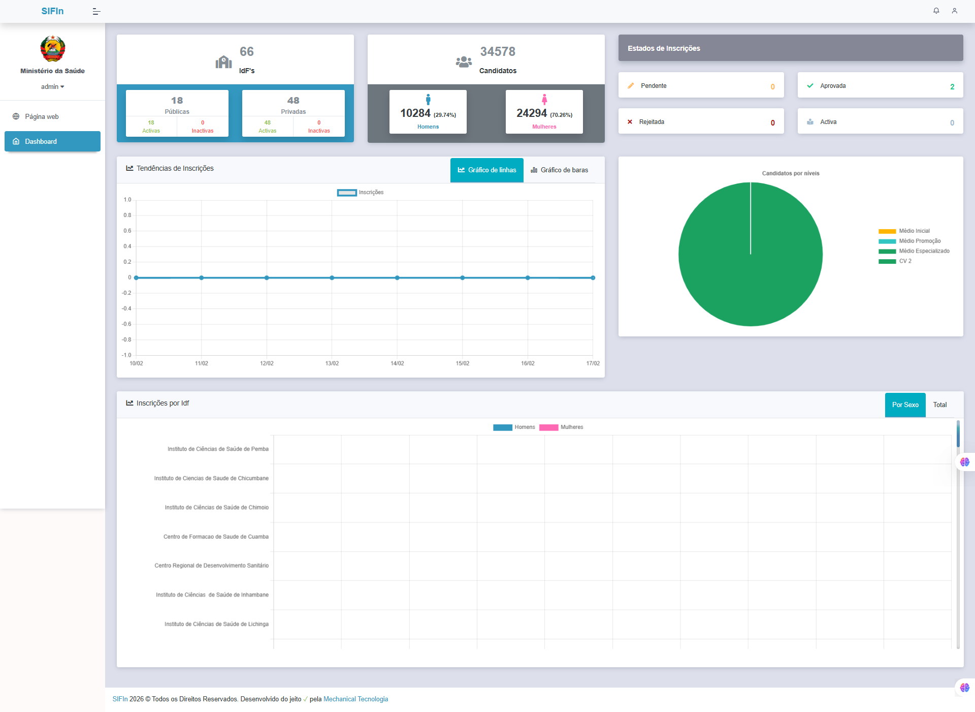The height and width of the screenshot is (712, 975).
Task: Click the Inscrições por Idf scrollbar
Action: [958, 534]
